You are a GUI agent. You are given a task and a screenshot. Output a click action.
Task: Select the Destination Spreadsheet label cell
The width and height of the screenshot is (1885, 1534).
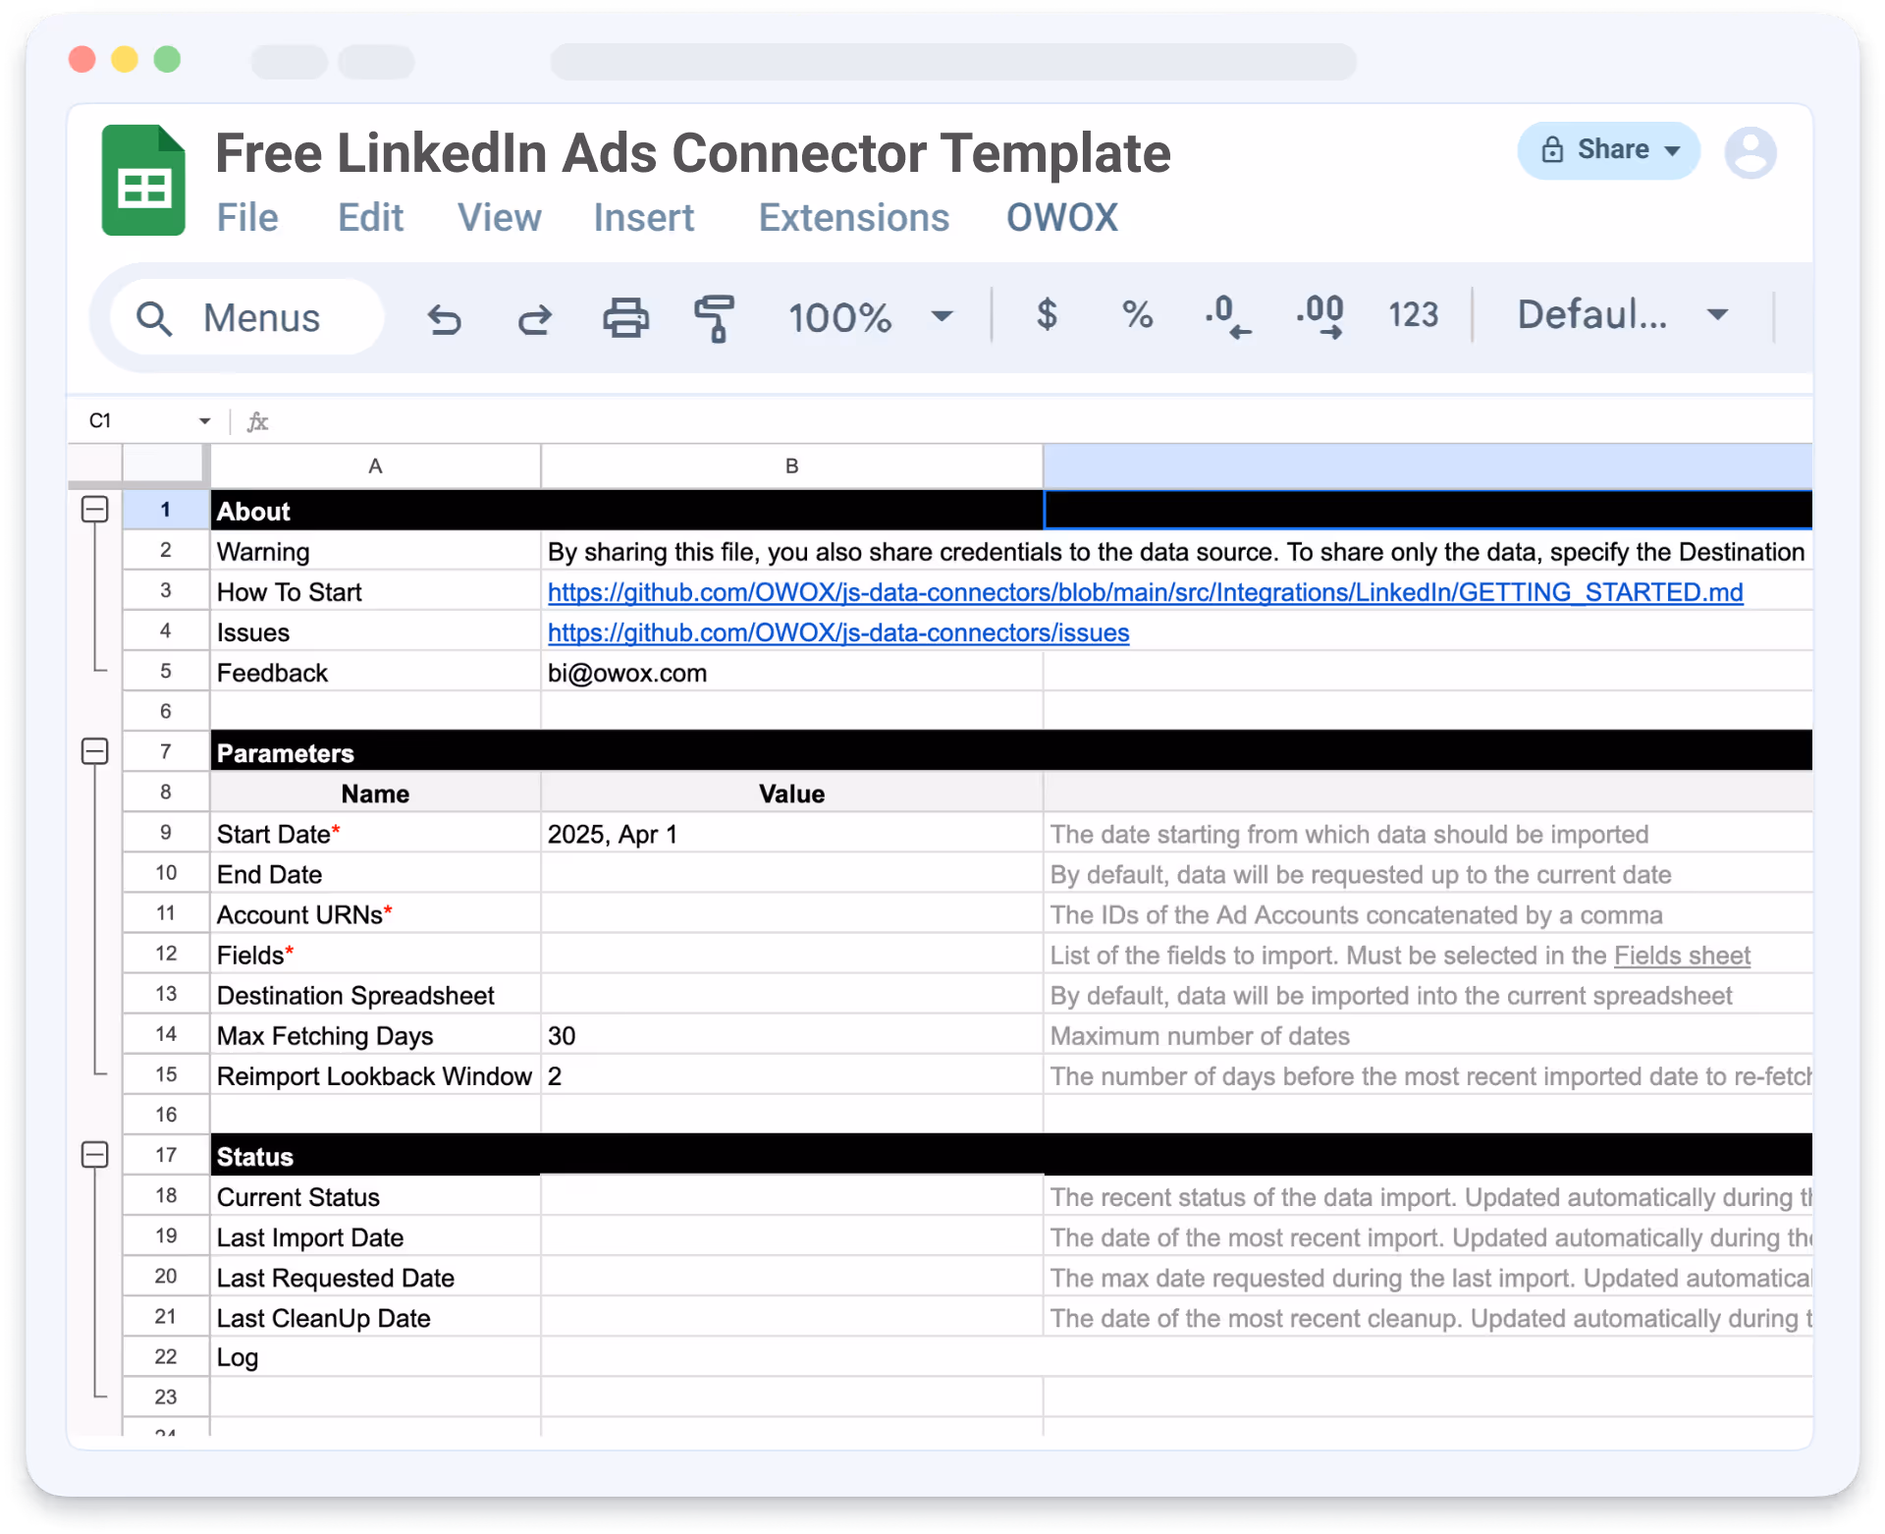pyautogui.click(x=375, y=995)
